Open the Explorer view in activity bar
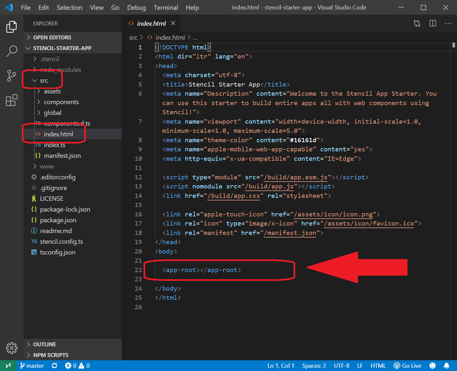Image resolution: width=457 pixels, height=371 pixels. pyautogui.click(x=11, y=27)
